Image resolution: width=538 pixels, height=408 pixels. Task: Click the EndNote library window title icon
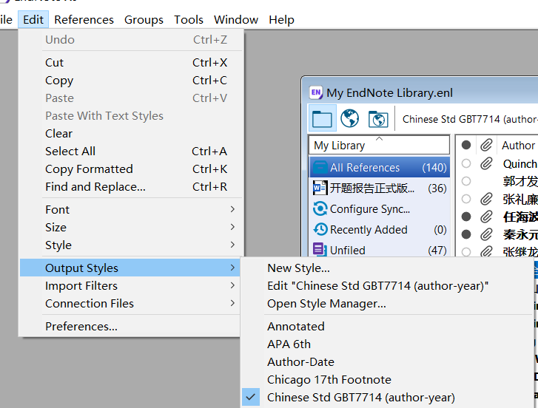tap(316, 93)
